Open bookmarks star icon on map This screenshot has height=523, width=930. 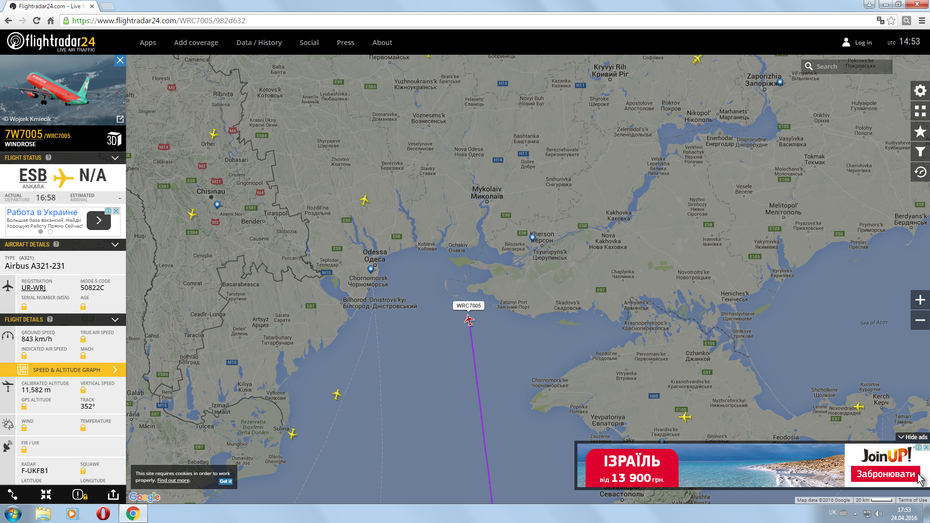920,131
